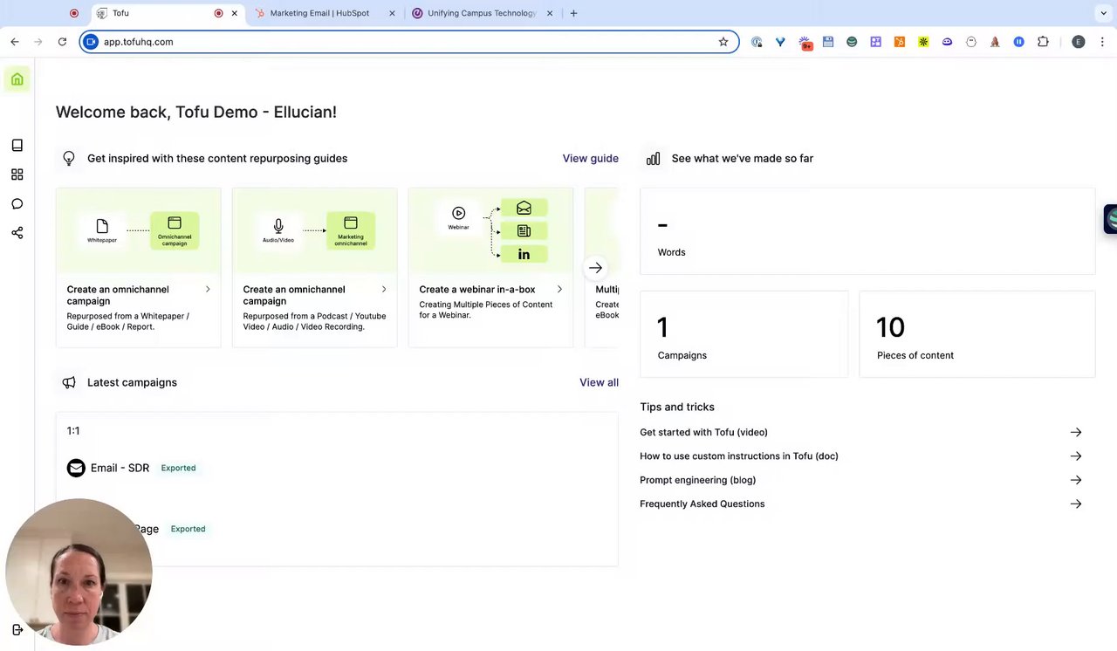Open the arrow next to Frequently Asked Questions
The image size is (1117, 651).
click(1076, 504)
